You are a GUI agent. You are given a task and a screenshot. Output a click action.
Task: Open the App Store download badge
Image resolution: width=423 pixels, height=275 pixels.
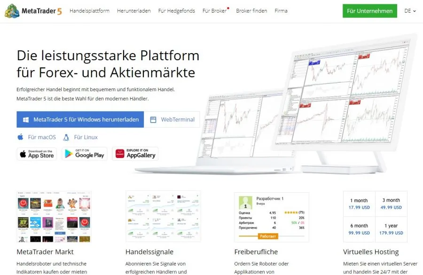click(37, 154)
